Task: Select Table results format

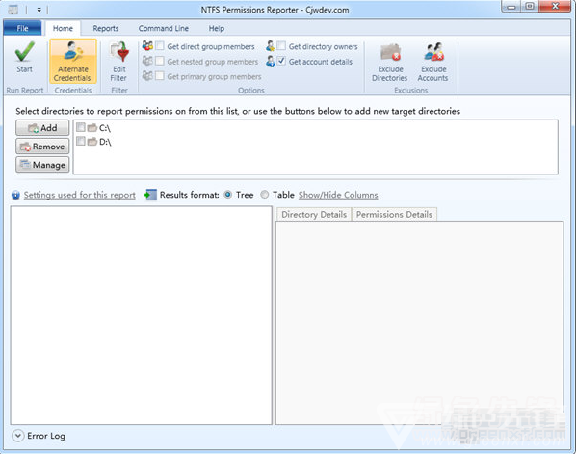Action: point(265,195)
